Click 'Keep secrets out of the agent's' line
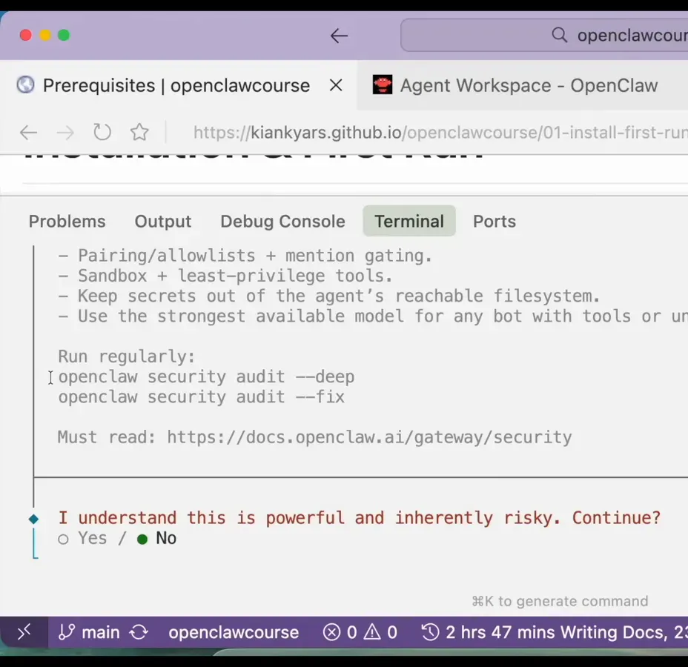Screen dimensions: 688x667 click(x=328, y=296)
